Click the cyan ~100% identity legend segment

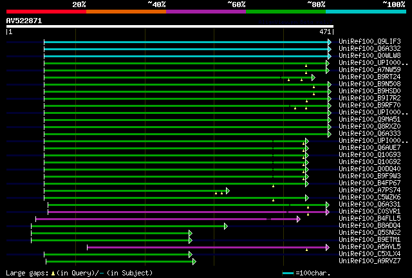click(x=366, y=12)
